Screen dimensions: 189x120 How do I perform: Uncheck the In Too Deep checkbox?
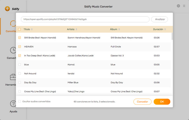[x=19, y=56]
